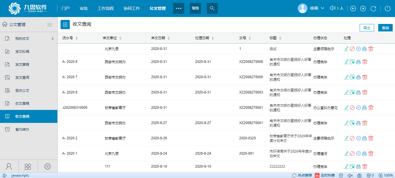Click the edit pencil icon for 测试 row
Viewport: 395px width, 178px height.
(x=346, y=49)
